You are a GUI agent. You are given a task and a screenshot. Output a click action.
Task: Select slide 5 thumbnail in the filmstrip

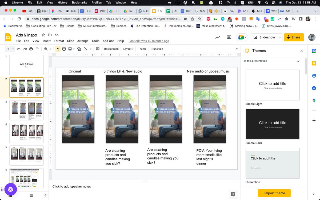pyautogui.click(x=26, y=155)
